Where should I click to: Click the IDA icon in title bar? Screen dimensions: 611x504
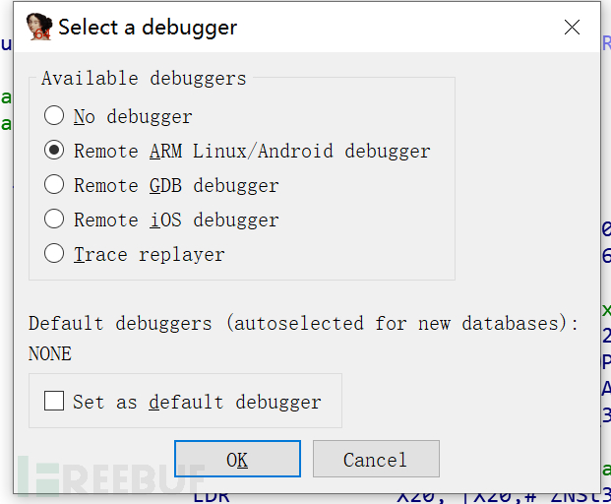[x=38, y=27]
